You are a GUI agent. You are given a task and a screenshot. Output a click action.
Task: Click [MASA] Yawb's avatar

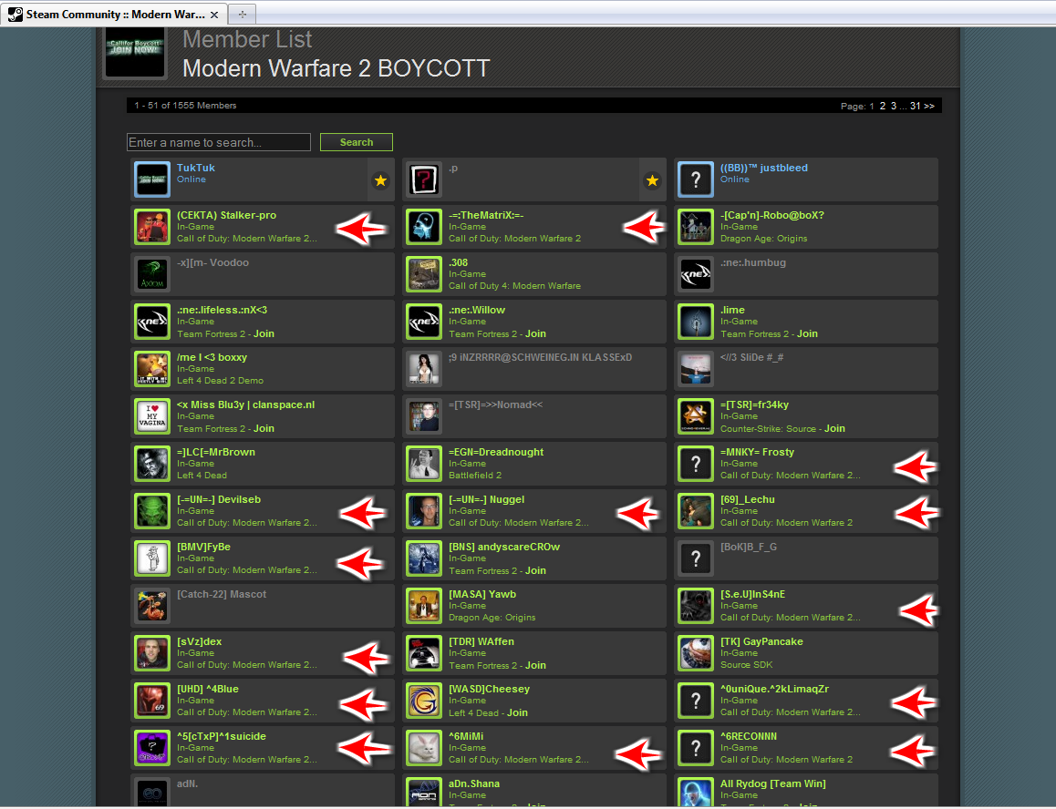423,605
